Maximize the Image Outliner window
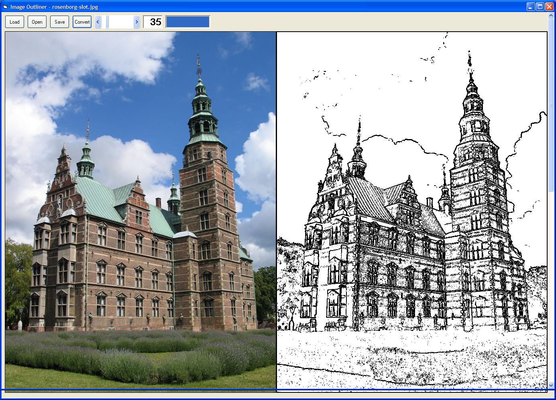The height and width of the screenshot is (400, 556). [540, 6]
